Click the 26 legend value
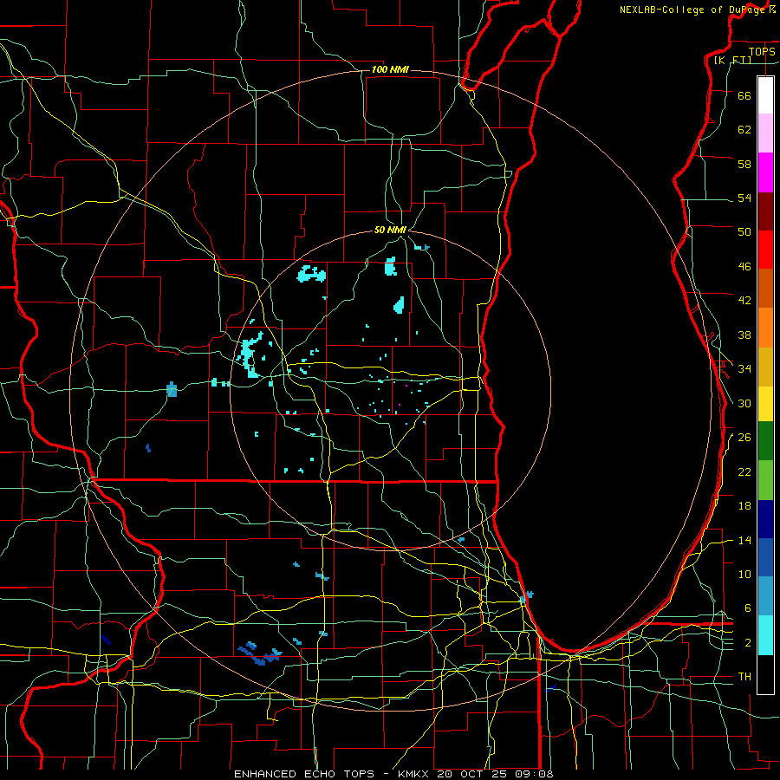 coord(744,438)
